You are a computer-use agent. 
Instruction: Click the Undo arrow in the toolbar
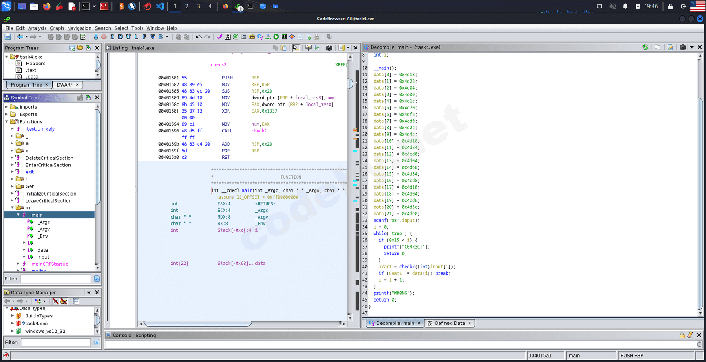199,37
